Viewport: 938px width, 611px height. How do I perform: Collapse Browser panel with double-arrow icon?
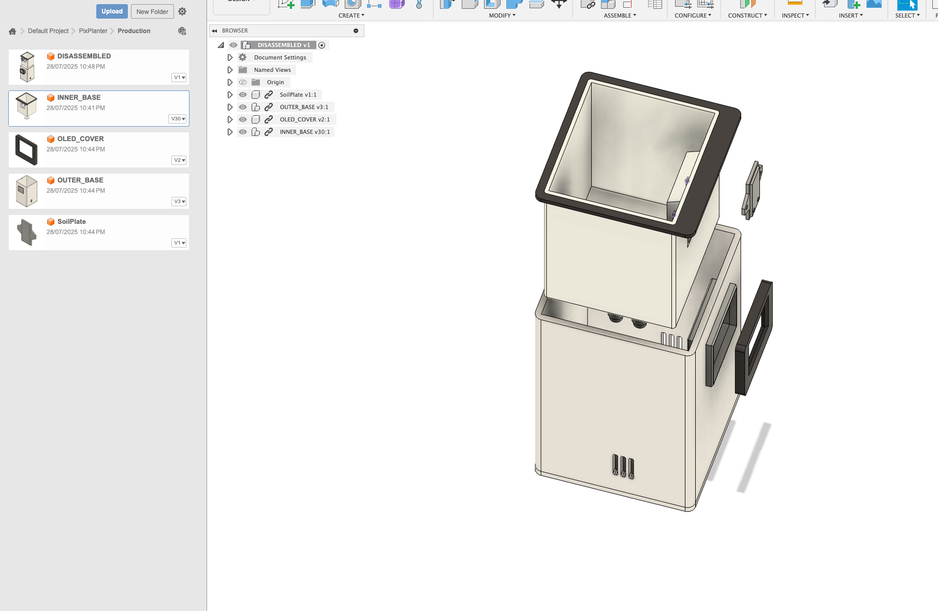pyautogui.click(x=214, y=31)
